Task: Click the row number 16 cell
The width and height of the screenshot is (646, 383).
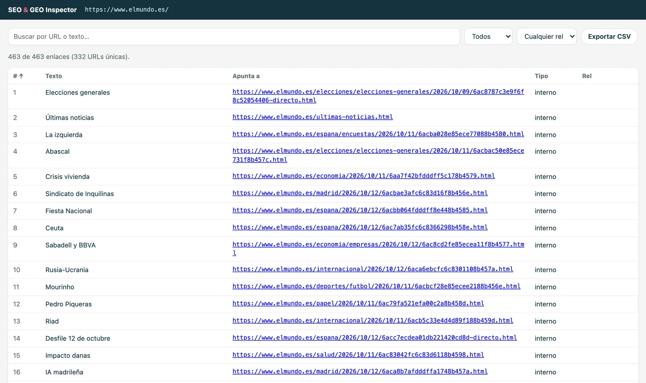Action: [17, 372]
